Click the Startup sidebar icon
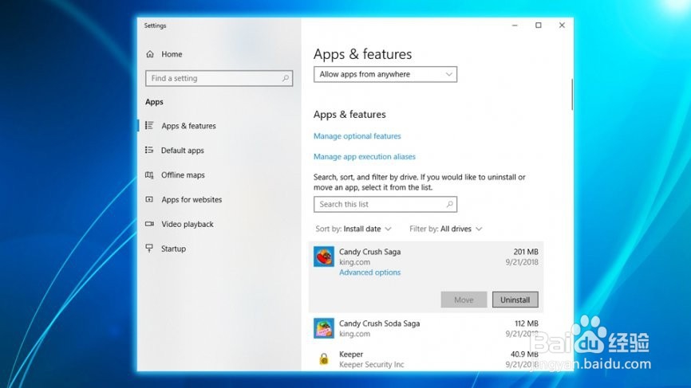691x388 pixels. tap(149, 249)
